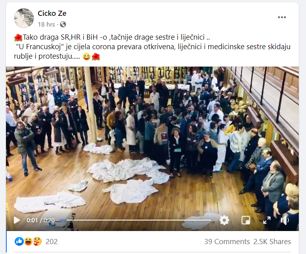Screen dimensions: 306x254
Task: Click the video time 0:01 / 0:20 display
Action: click(41, 220)
